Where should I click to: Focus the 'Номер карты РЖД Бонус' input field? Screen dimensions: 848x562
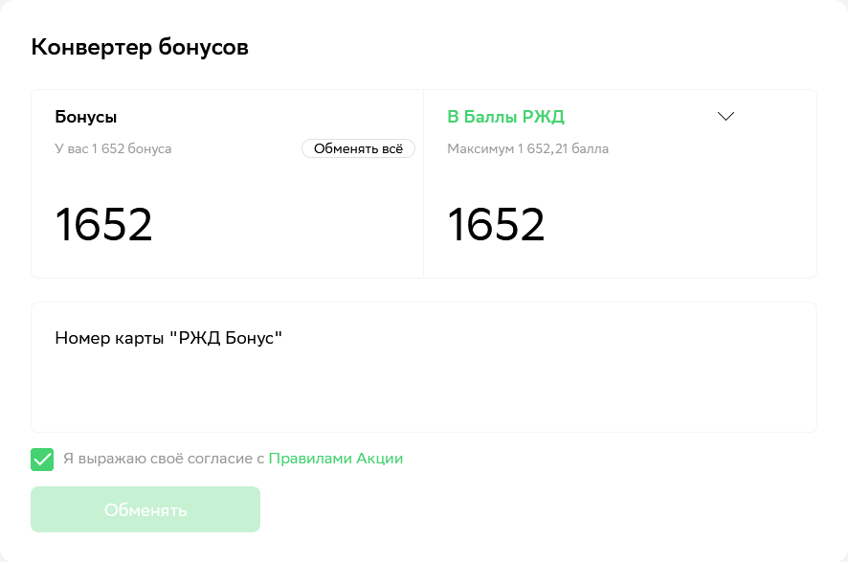pyautogui.click(x=423, y=368)
